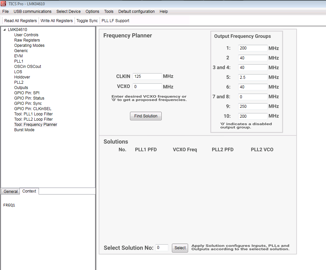The height and width of the screenshot is (270, 326).
Task: Click the TICS Pro app icon in title bar
Action: (x=3, y=4)
